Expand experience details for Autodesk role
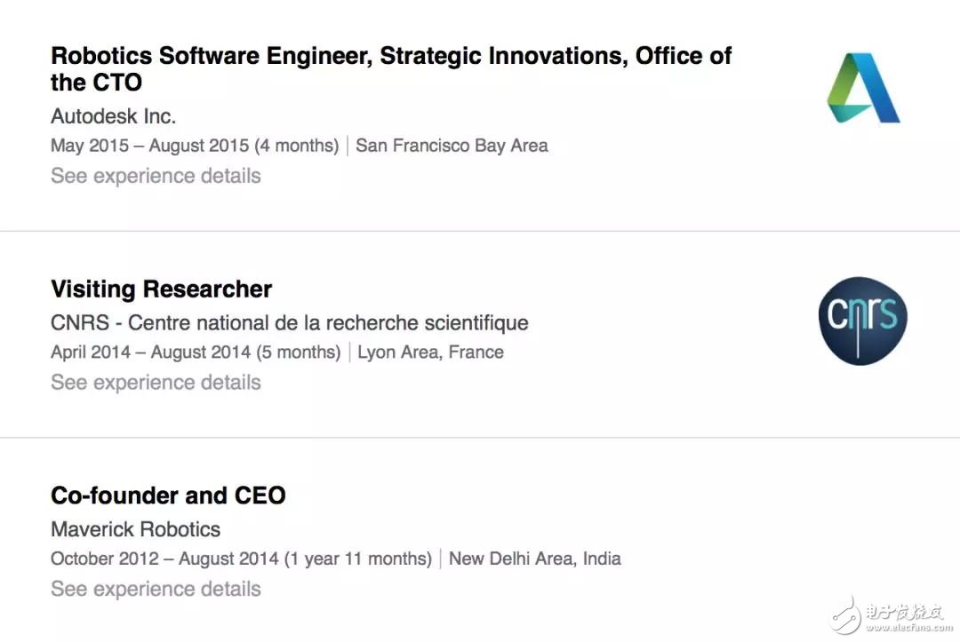This screenshot has width=960, height=642. [156, 176]
